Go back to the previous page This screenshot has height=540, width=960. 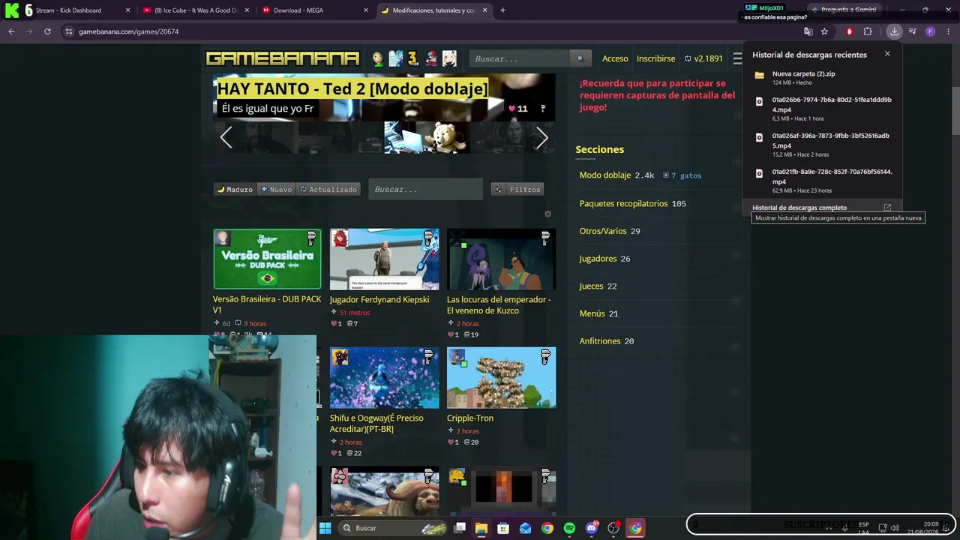tap(11, 31)
